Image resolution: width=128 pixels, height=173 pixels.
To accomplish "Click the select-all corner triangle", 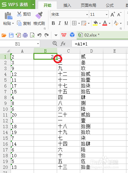I will 8,51.
